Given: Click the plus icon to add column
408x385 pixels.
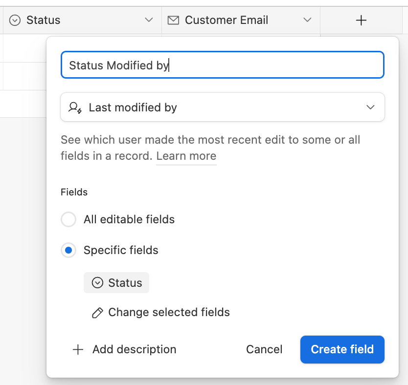Looking at the screenshot, I should click(361, 20).
